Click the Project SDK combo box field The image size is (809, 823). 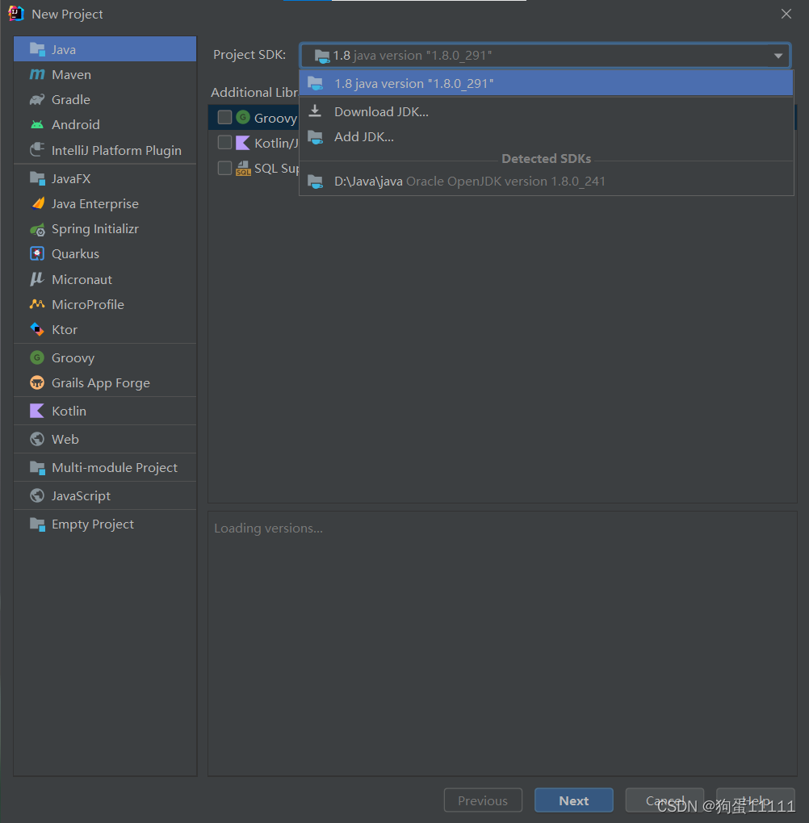pyautogui.click(x=545, y=56)
